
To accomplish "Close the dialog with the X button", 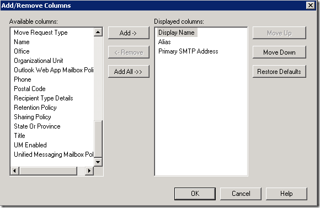I will tap(311, 6).
